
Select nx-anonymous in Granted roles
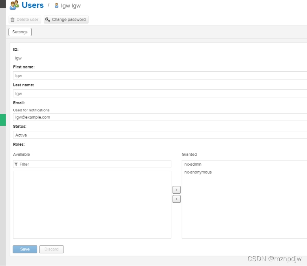[x=198, y=172]
